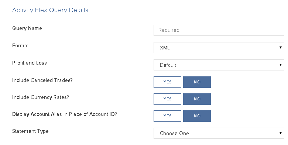
Task: Click the arrow icon on Profit and Loss dropdown
Action: click(x=281, y=65)
